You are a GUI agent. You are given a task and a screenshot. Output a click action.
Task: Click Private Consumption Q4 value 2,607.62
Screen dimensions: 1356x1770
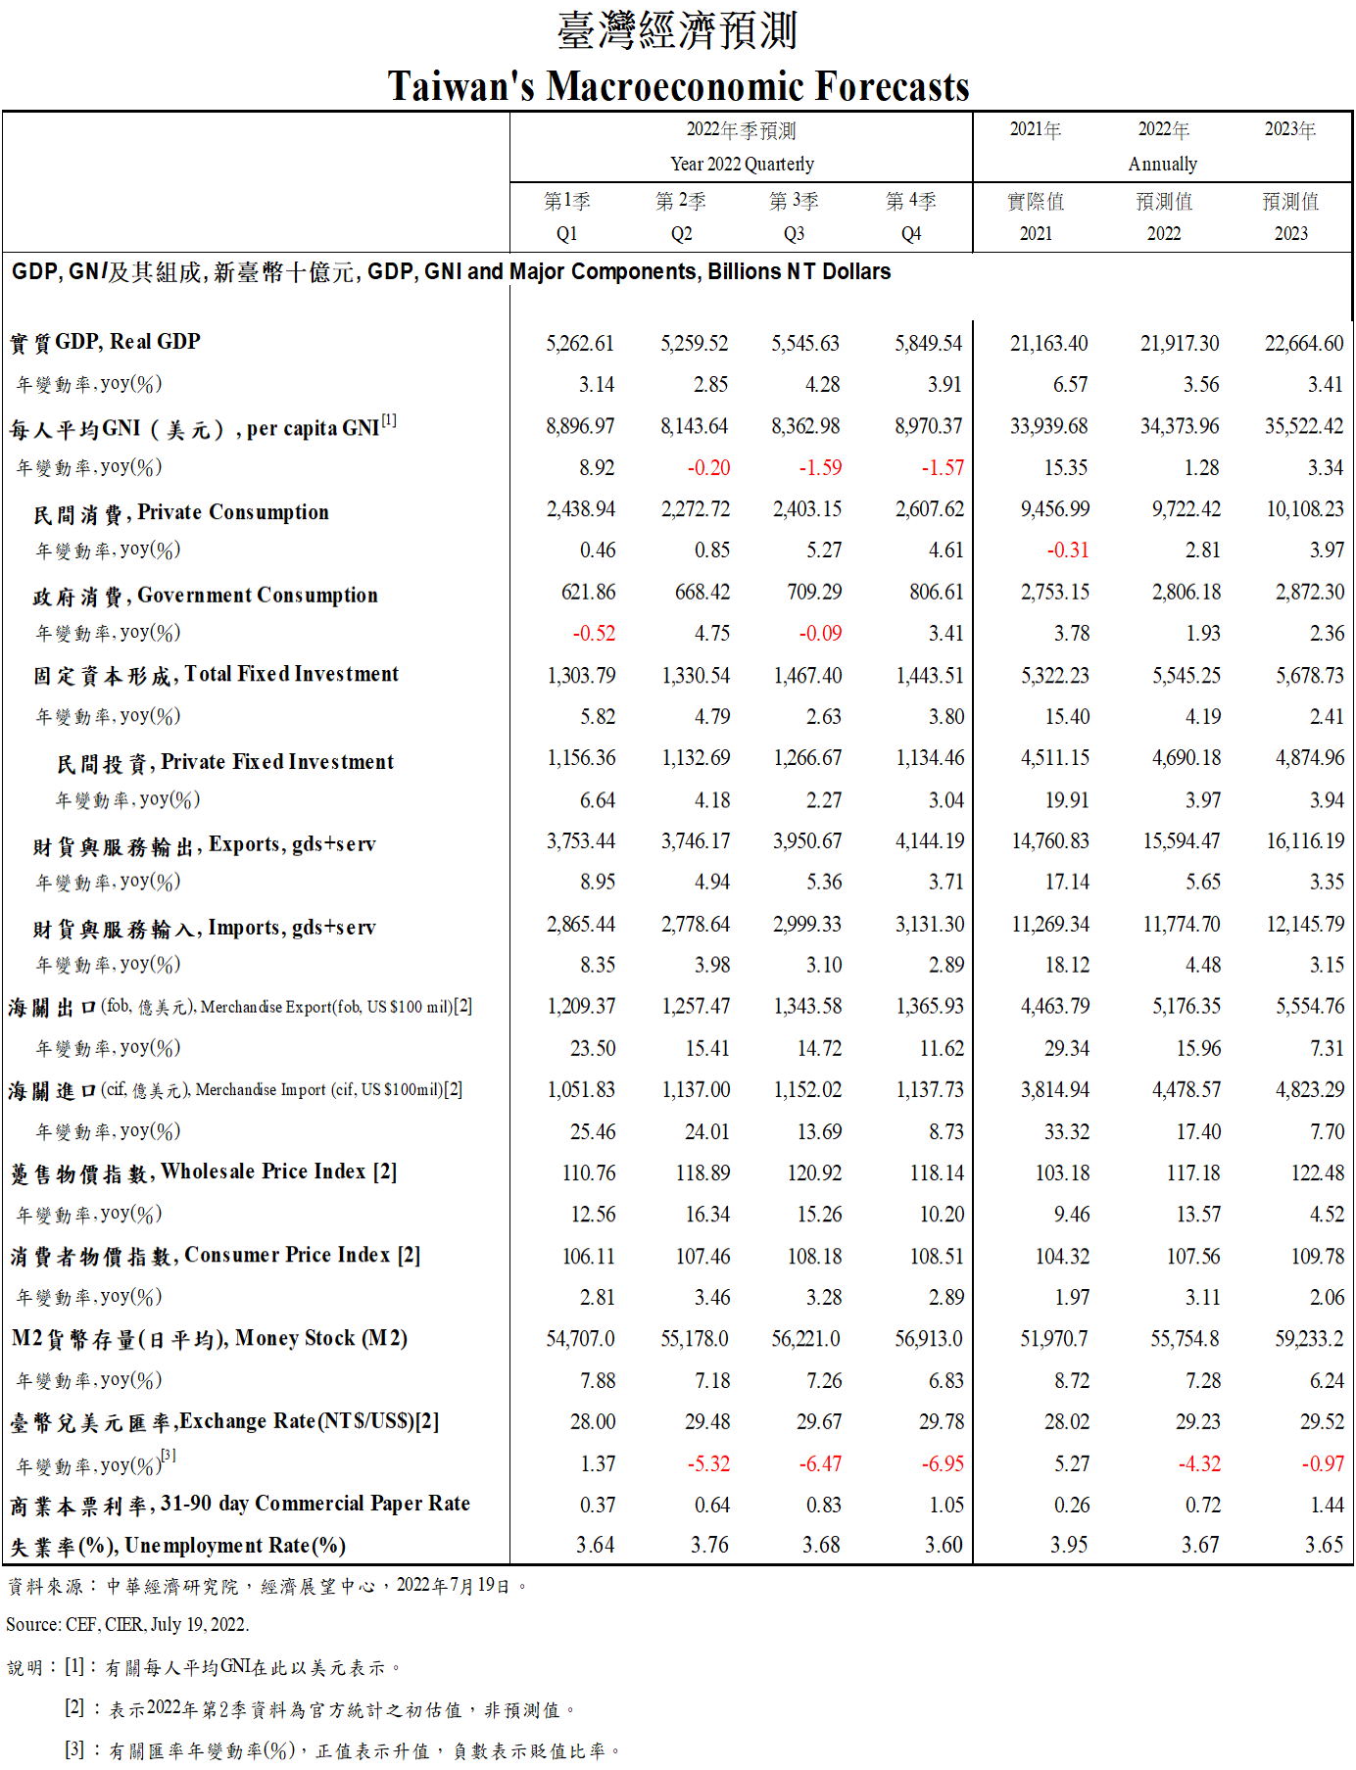pyautogui.click(x=929, y=509)
